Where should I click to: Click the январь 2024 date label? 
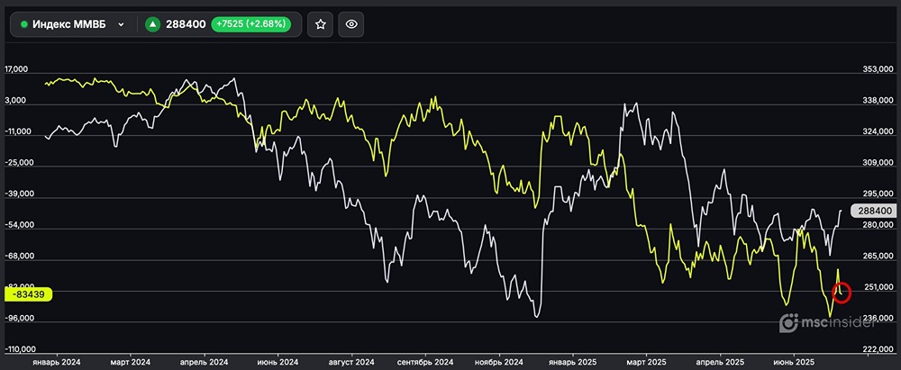pyautogui.click(x=56, y=361)
